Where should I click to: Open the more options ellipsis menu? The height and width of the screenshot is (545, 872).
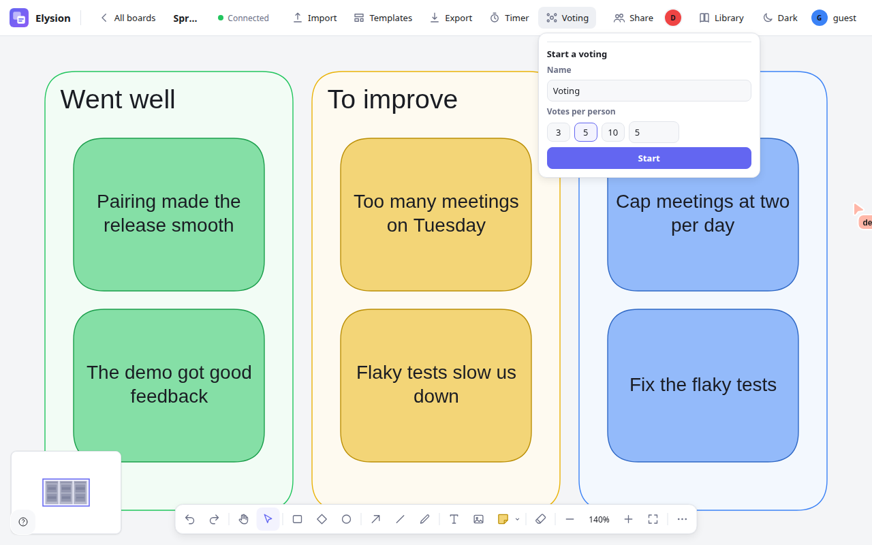coord(682,519)
